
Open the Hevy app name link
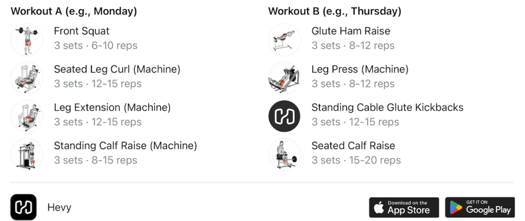[x=59, y=207]
